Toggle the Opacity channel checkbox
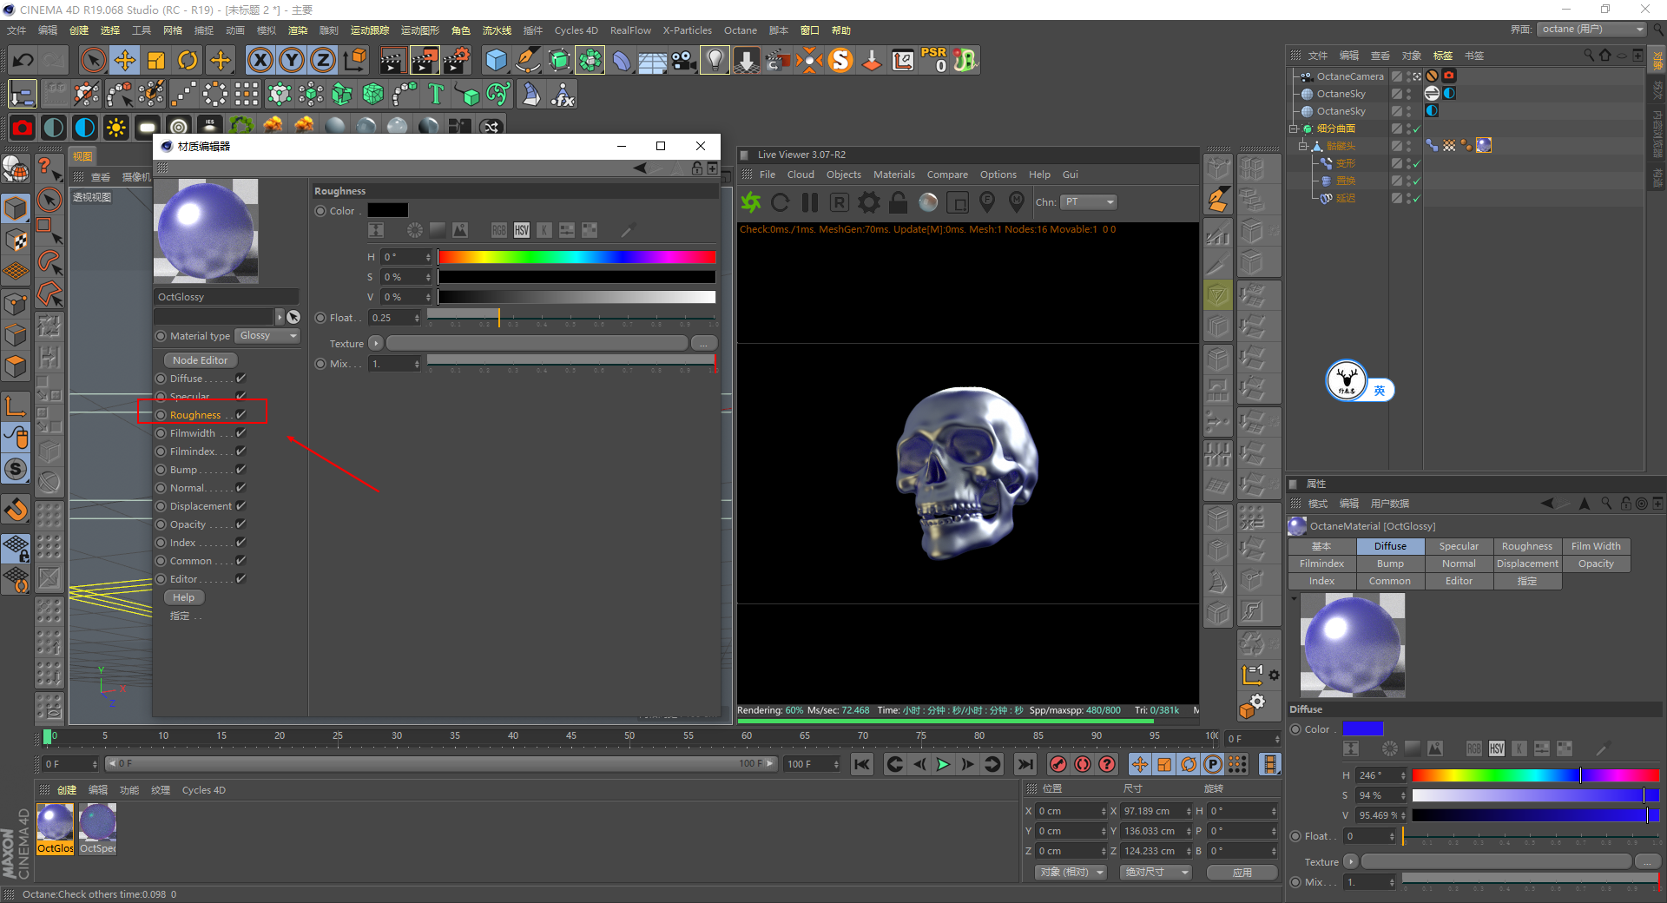The image size is (1667, 903). coord(241,524)
